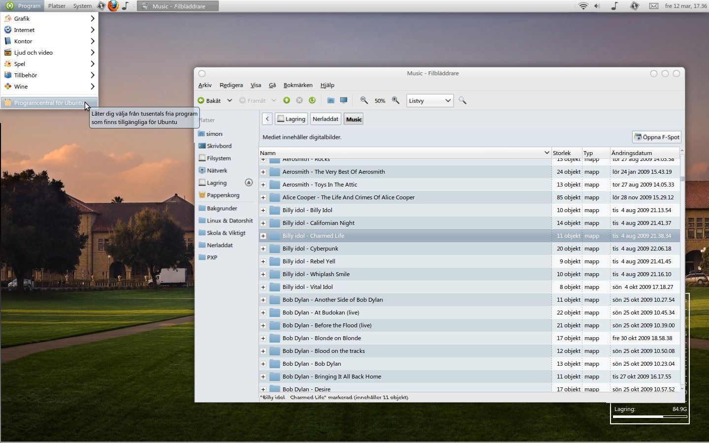Open the file search magnifier
Screen dimensions: 709x443
click(x=462, y=100)
